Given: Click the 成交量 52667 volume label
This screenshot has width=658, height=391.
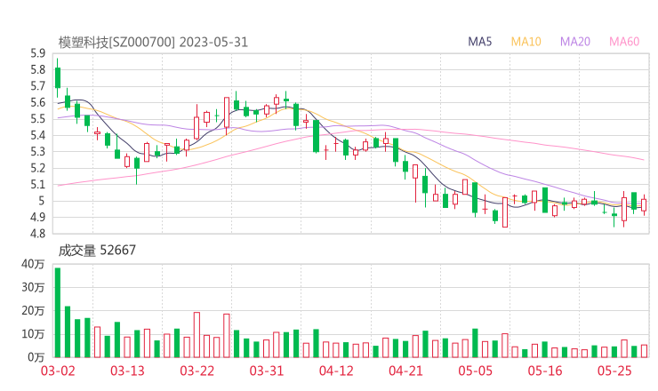Looking at the screenshot, I should pos(97,250).
